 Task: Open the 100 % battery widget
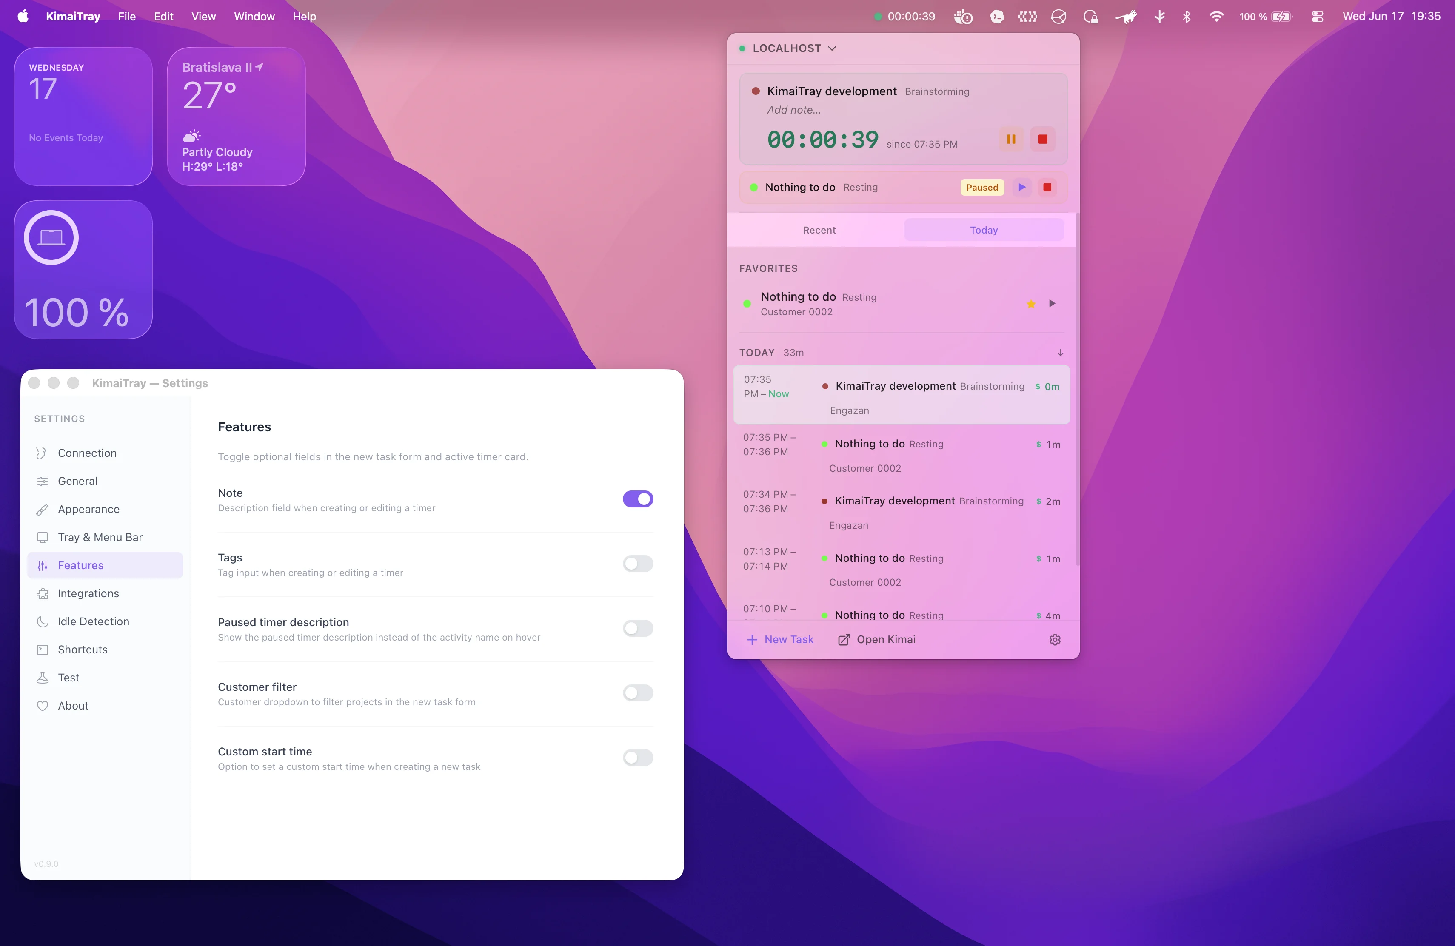tap(83, 270)
